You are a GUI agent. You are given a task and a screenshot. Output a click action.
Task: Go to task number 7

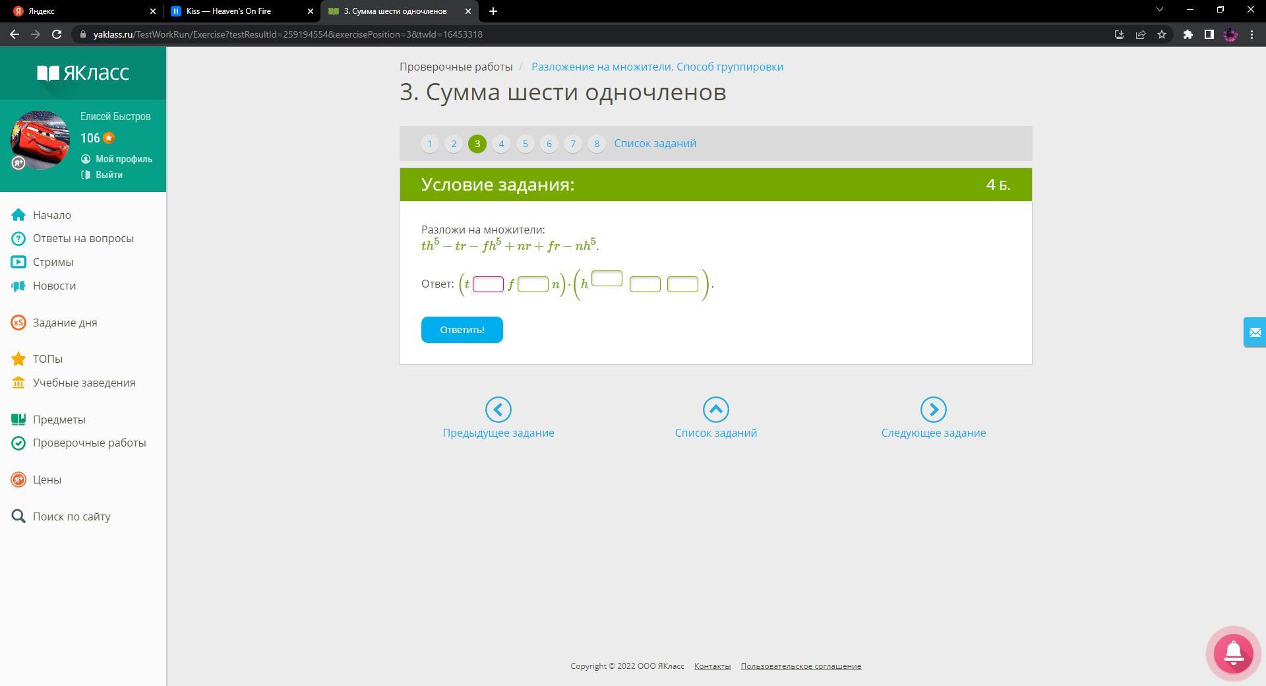(573, 144)
